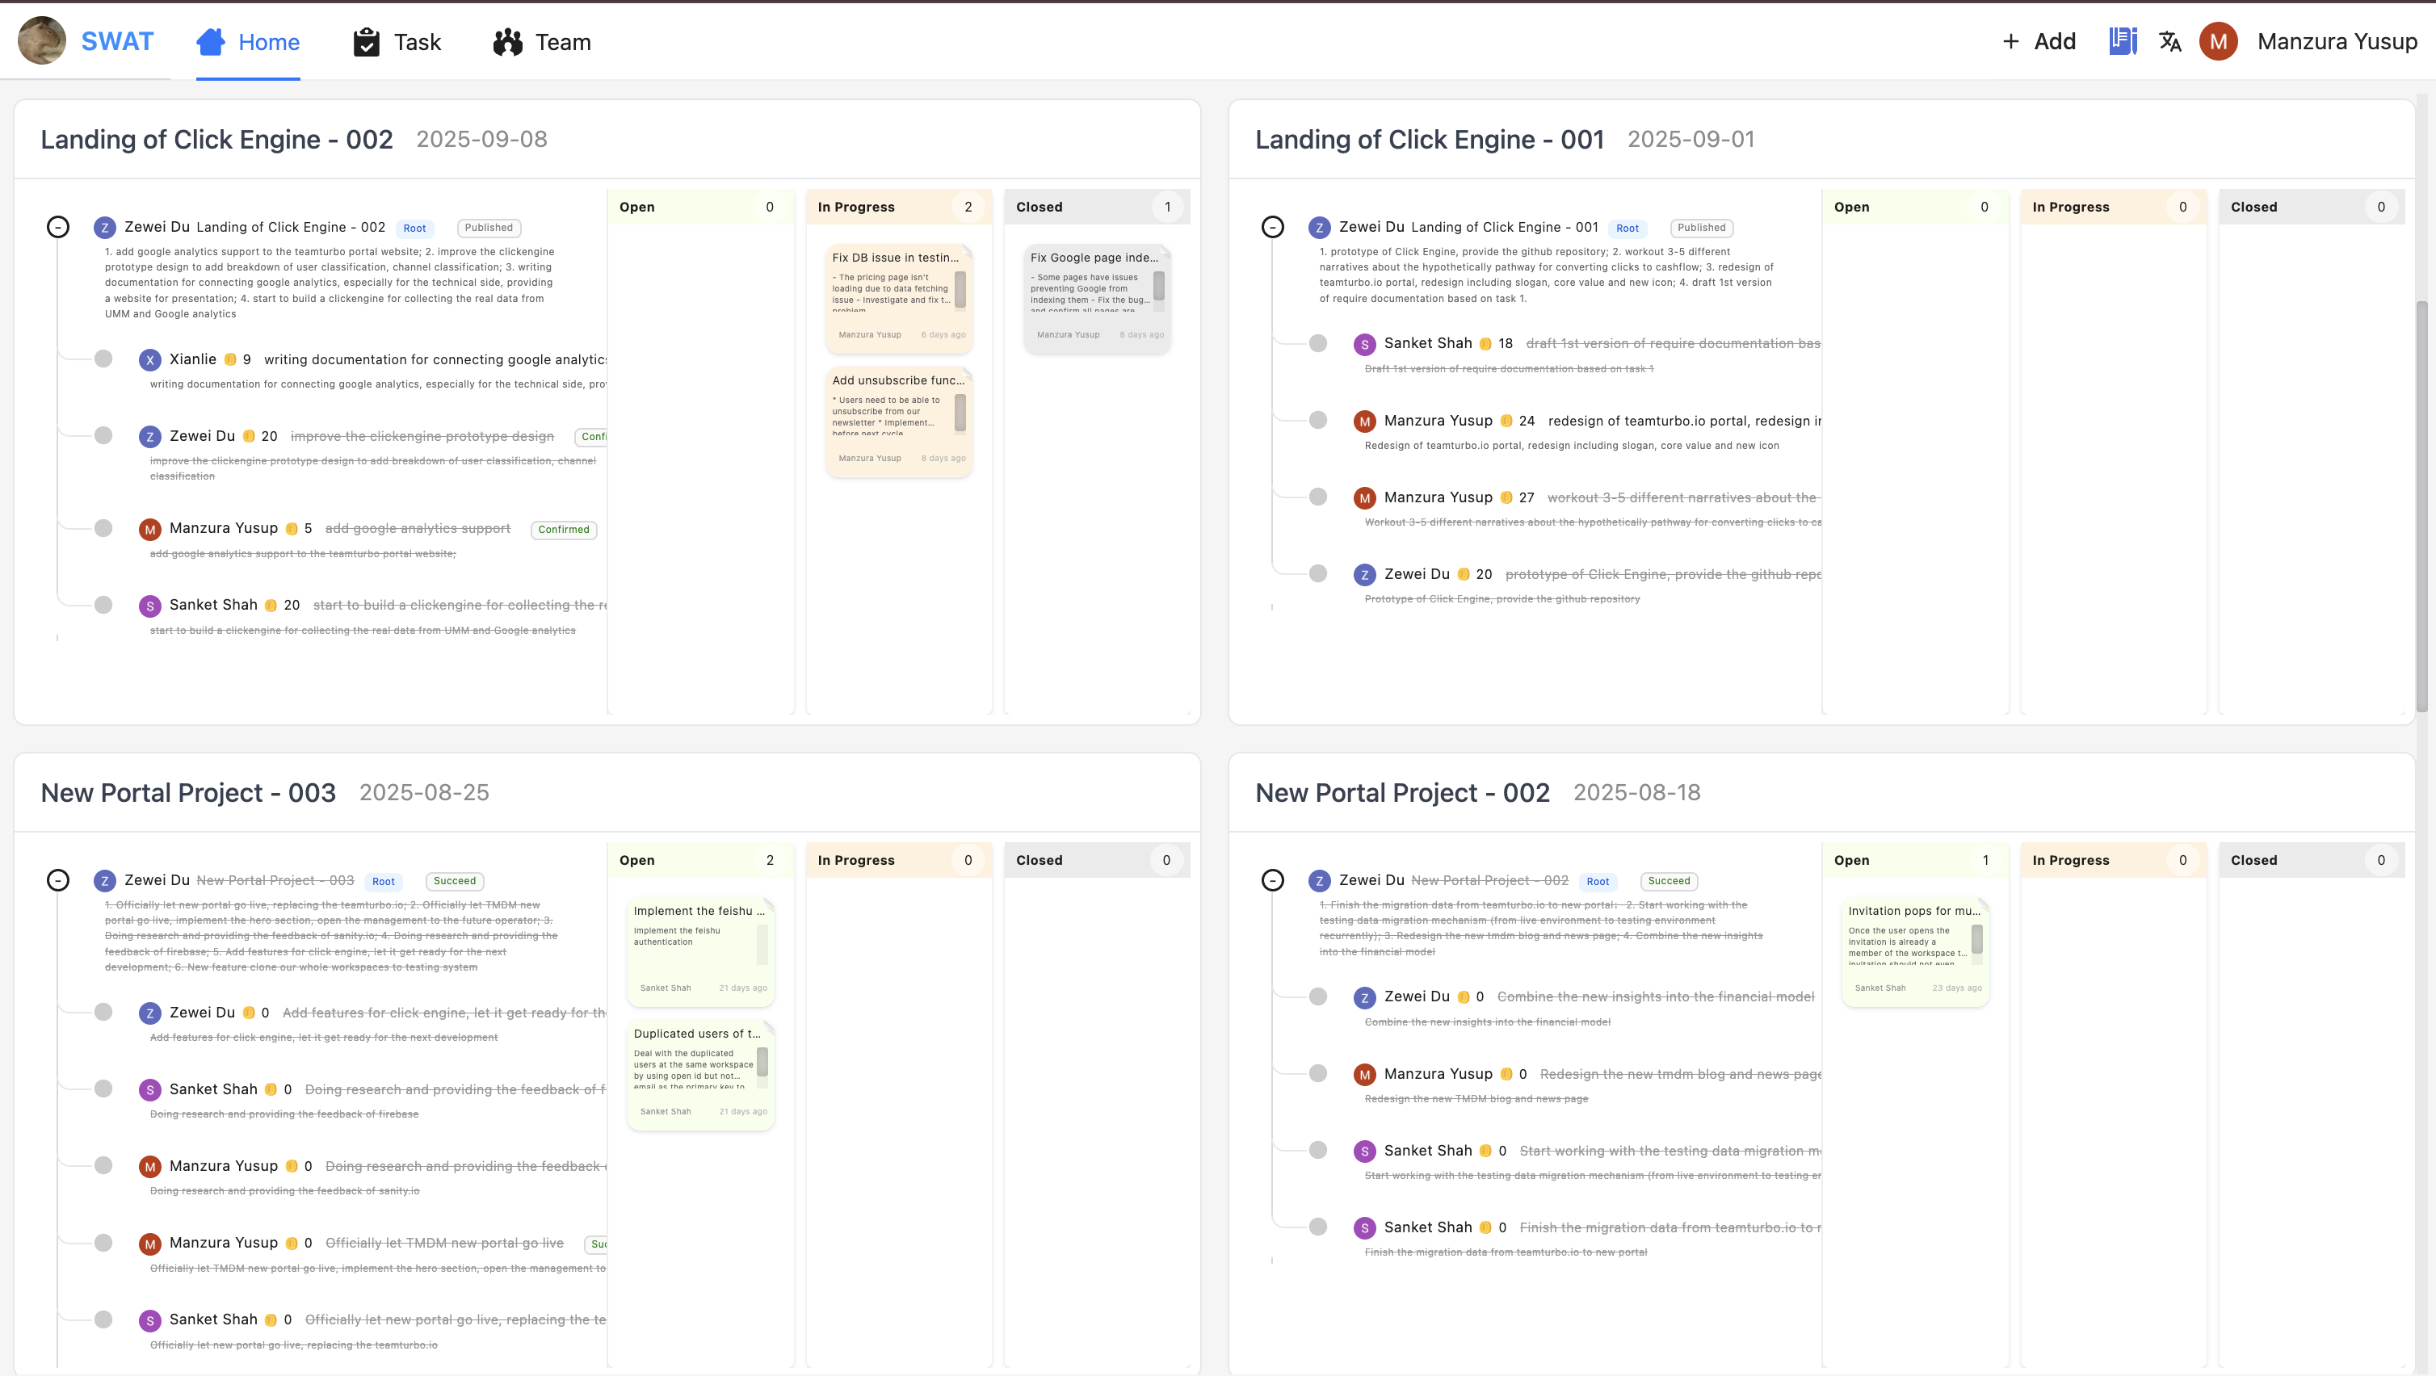Click the blue document icon beside Add
2436x1376 pixels.
click(2123, 40)
